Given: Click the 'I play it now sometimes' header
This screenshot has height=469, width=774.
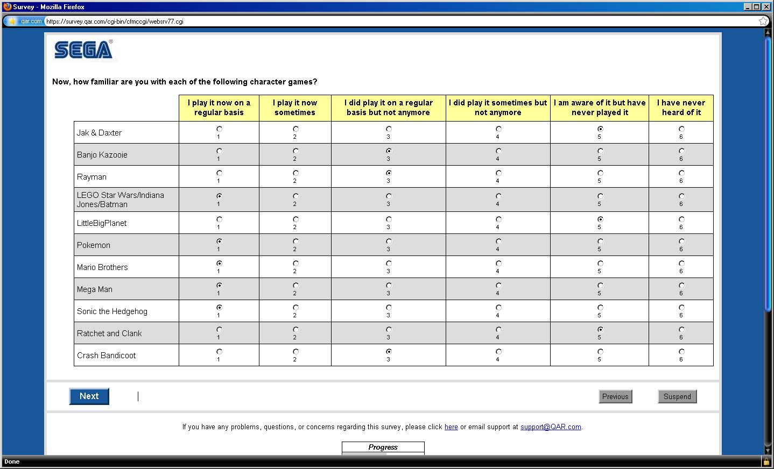Looking at the screenshot, I should (x=295, y=108).
